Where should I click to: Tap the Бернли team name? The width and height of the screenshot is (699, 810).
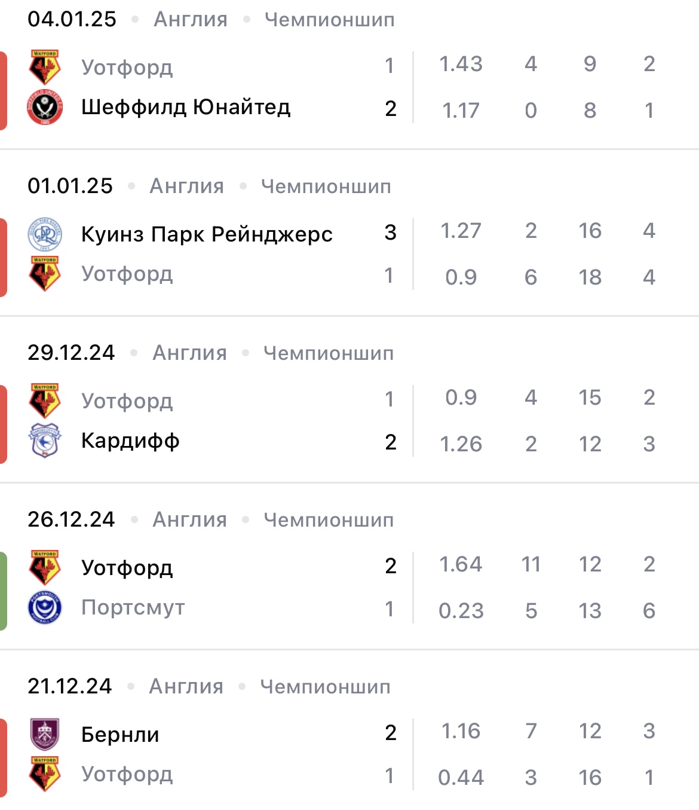[x=120, y=735]
